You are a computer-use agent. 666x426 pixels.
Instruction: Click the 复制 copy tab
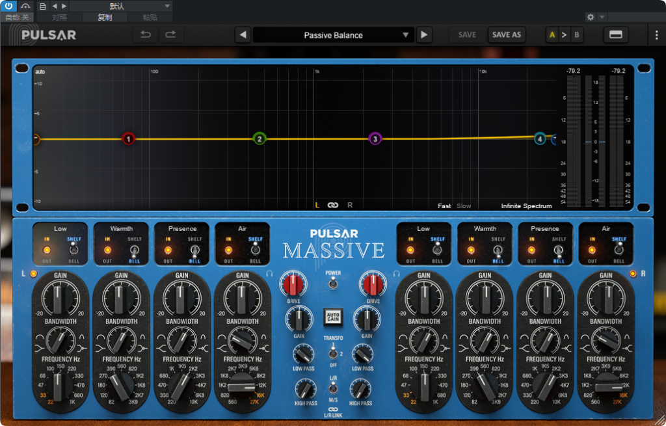click(x=105, y=18)
